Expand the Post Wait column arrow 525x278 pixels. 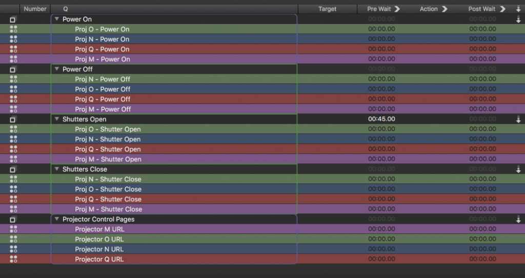(x=502, y=9)
